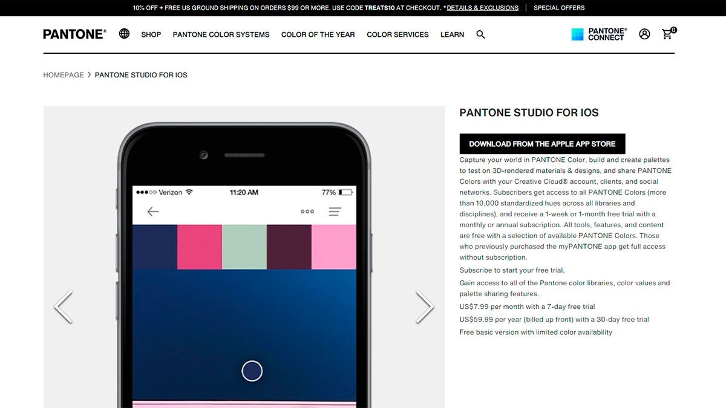Click the Pantone Connect logo
Image resolution: width=726 pixels, height=408 pixels.
598,34
